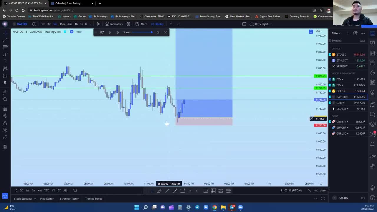This screenshot has width=377, height=212.
Task: Open the timezone 21:03:36 (UTC-4) menu
Action: [291, 191]
